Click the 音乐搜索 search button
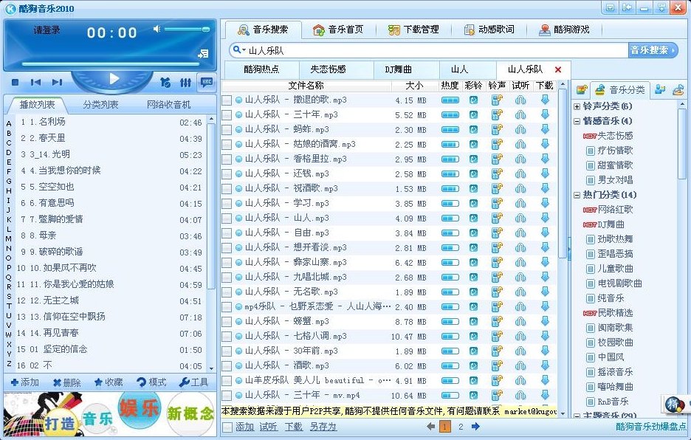691x440 pixels. (653, 50)
